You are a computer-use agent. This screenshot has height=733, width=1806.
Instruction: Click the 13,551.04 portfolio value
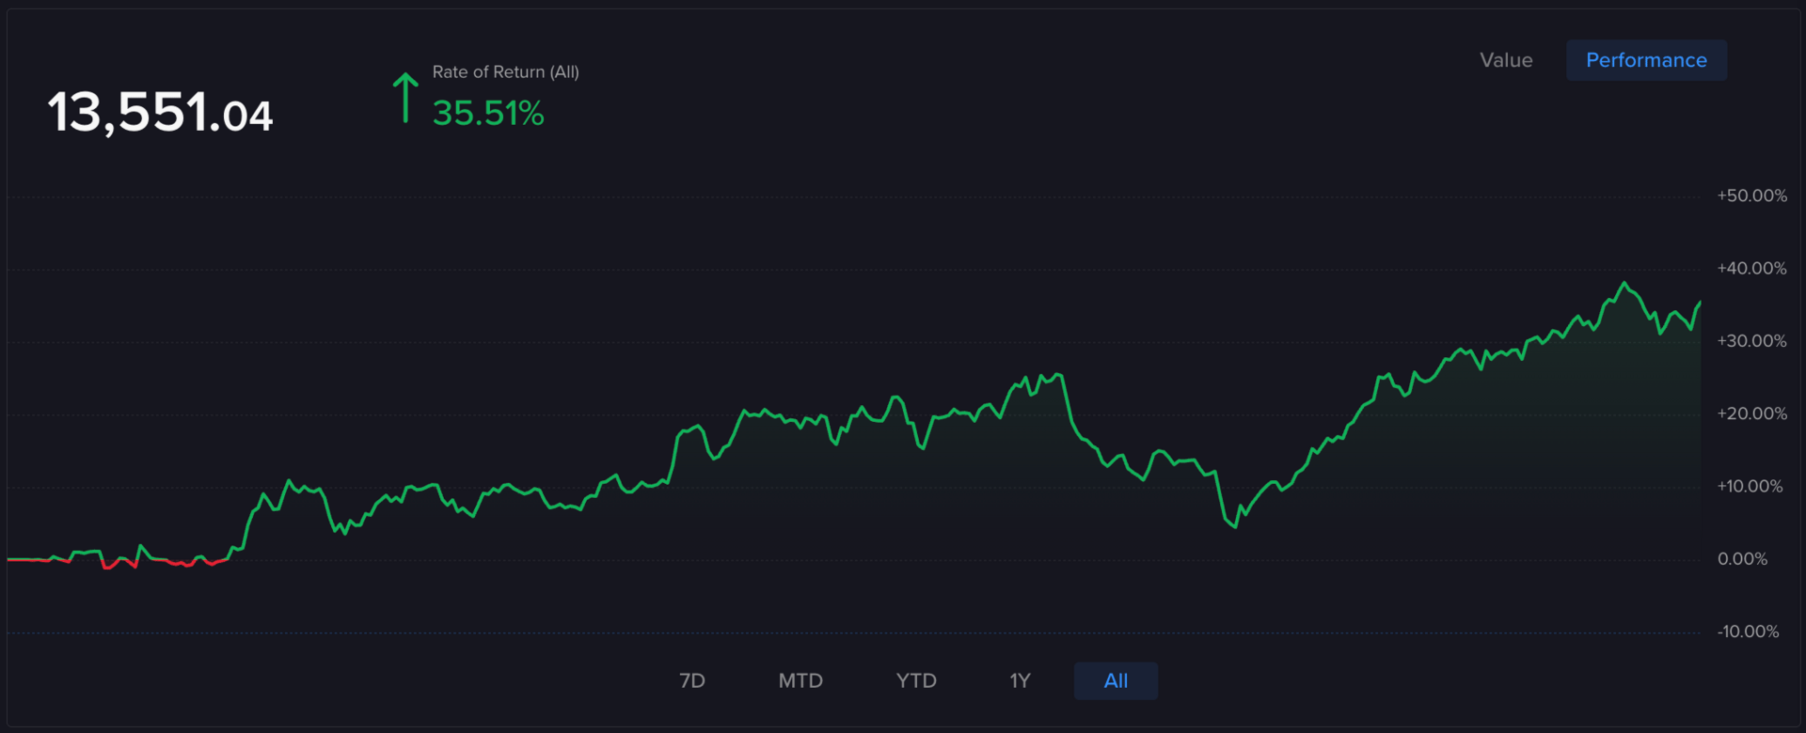pyautogui.click(x=160, y=113)
